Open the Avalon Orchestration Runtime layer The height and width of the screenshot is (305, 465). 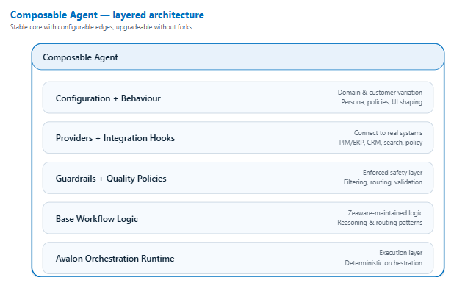click(115, 259)
